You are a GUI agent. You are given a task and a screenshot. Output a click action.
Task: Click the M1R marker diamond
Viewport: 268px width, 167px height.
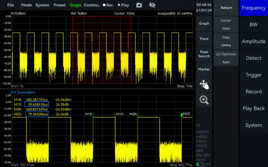point(93,115)
